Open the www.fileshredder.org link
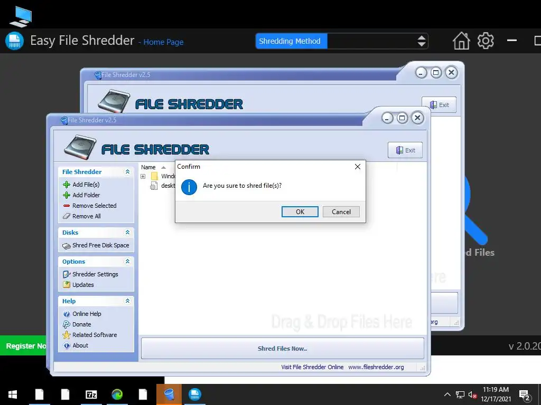Image resolution: width=541 pixels, height=405 pixels. (376, 367)
